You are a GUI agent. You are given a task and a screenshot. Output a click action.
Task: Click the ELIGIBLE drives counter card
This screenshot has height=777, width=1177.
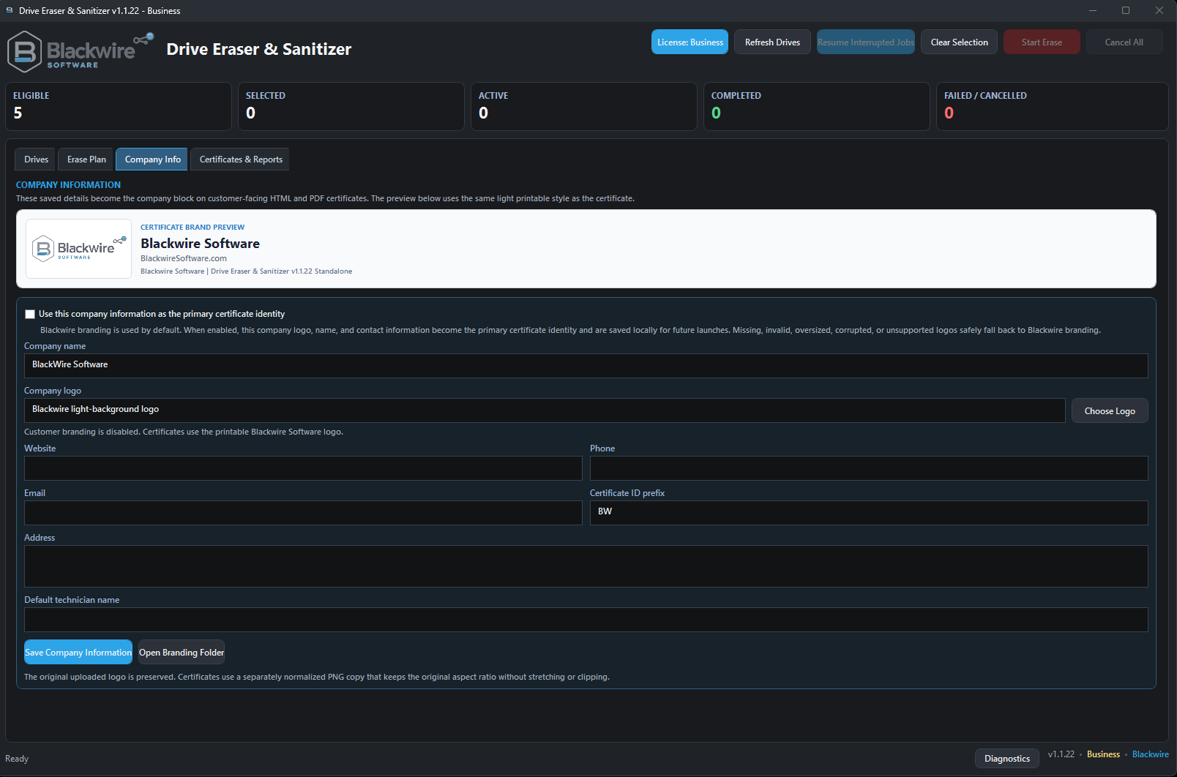pyautogui.click(x=119, y=107)
